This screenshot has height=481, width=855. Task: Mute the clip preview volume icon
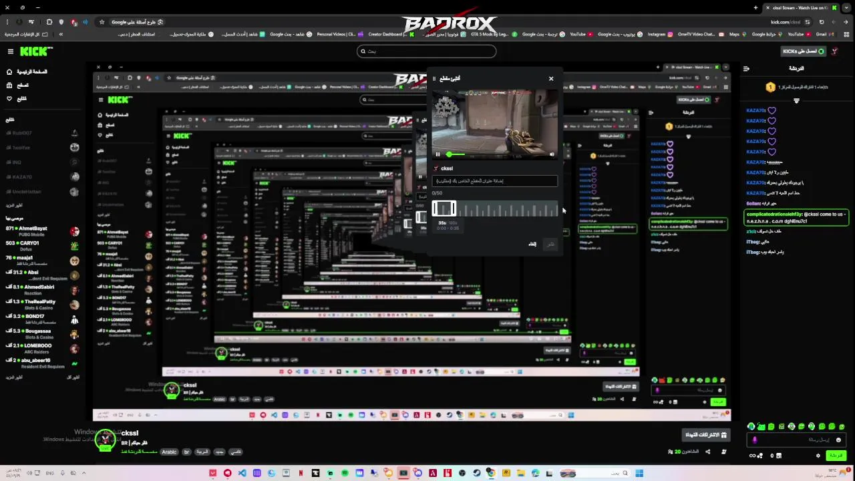click(x=552, y=154)
